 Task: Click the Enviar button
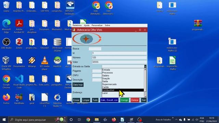pos(76,100)
